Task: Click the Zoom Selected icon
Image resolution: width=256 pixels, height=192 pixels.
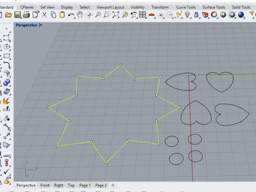Action: [x=125, y=15]
